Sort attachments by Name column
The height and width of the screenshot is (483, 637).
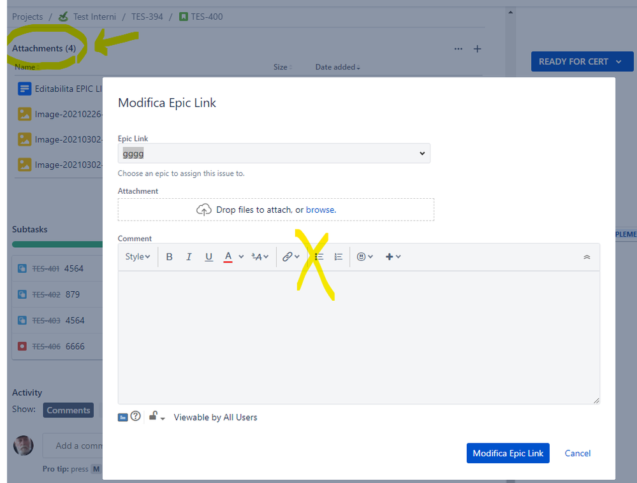27,67
